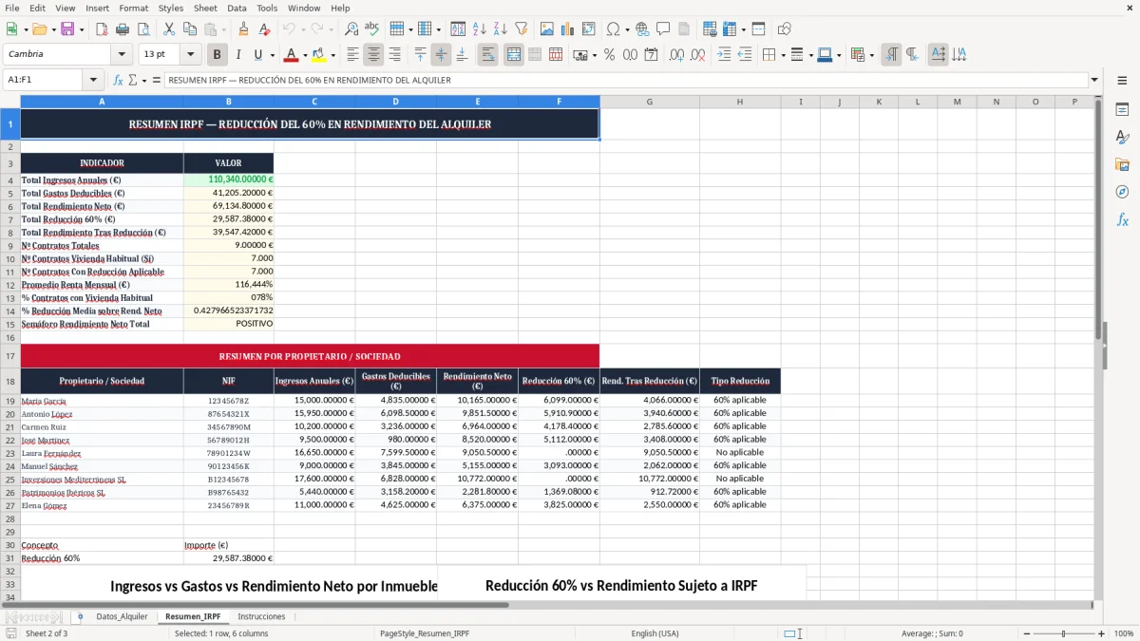
Task: Expand the Name Box dropdown
Action: (x=93, y=81)
